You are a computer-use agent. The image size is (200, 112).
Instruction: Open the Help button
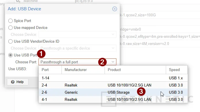pos(18,82)
